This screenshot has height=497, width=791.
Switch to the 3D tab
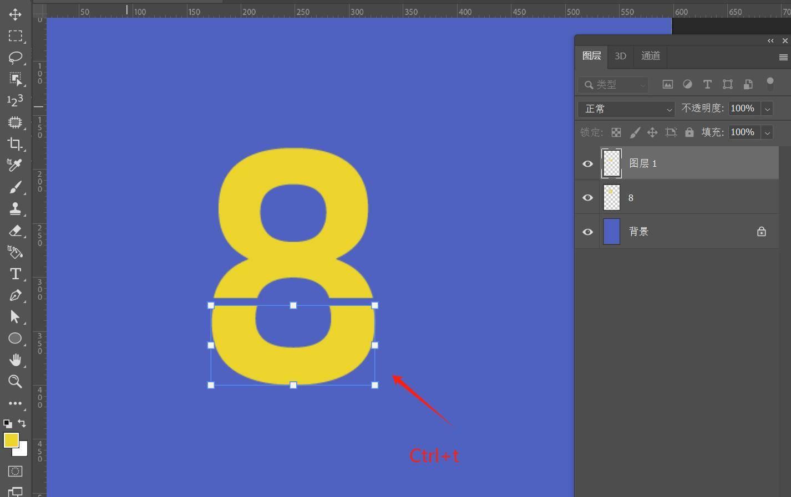pyautogui.click(x=620, y=56)
